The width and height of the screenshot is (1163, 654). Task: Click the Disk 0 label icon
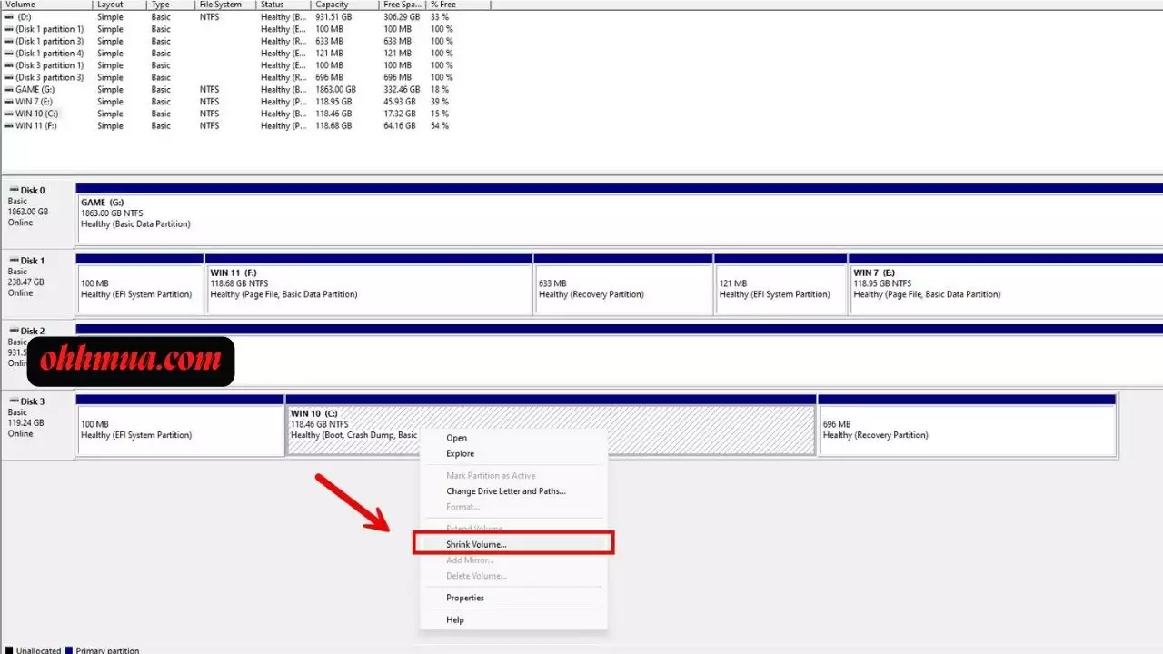pyautogui.click(x=14, y=191)
